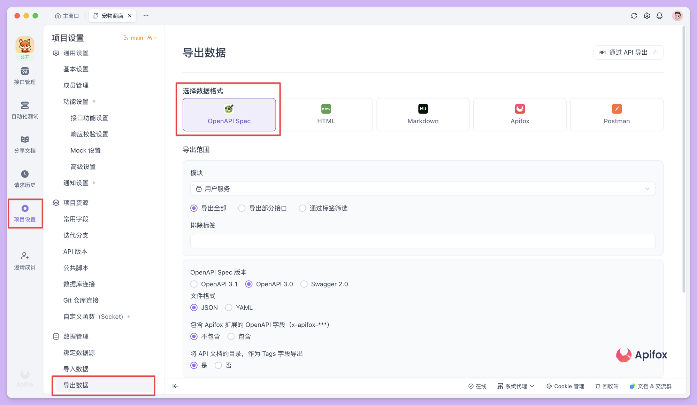This screenshot has width=697, height=405.
Task: Switch to the 主窗口 tab
Action: (67, 15)
